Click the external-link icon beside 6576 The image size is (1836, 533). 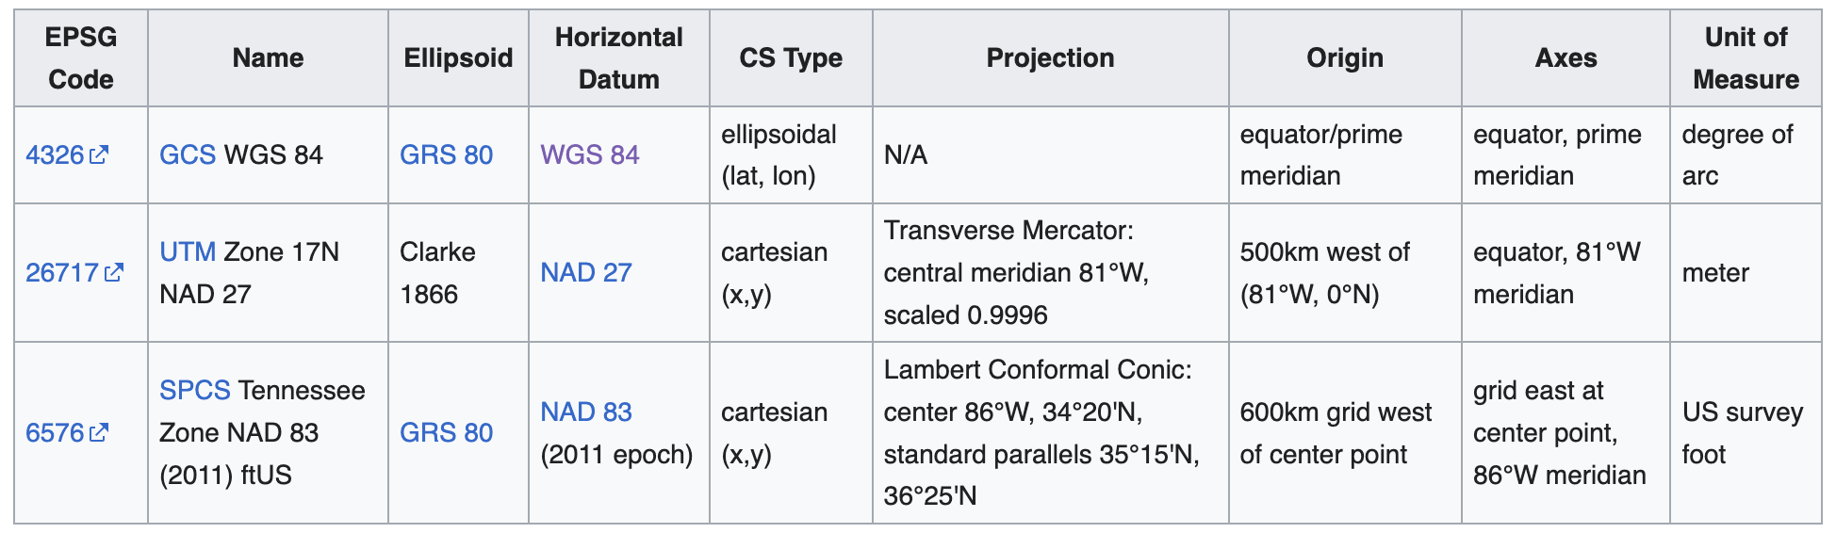99,432
